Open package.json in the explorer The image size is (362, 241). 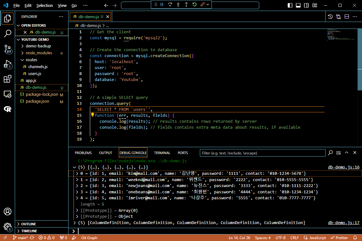point(37,101)
